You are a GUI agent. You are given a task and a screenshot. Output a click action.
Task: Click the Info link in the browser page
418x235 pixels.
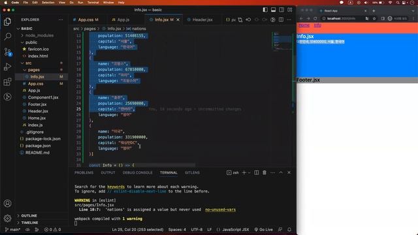317,25
